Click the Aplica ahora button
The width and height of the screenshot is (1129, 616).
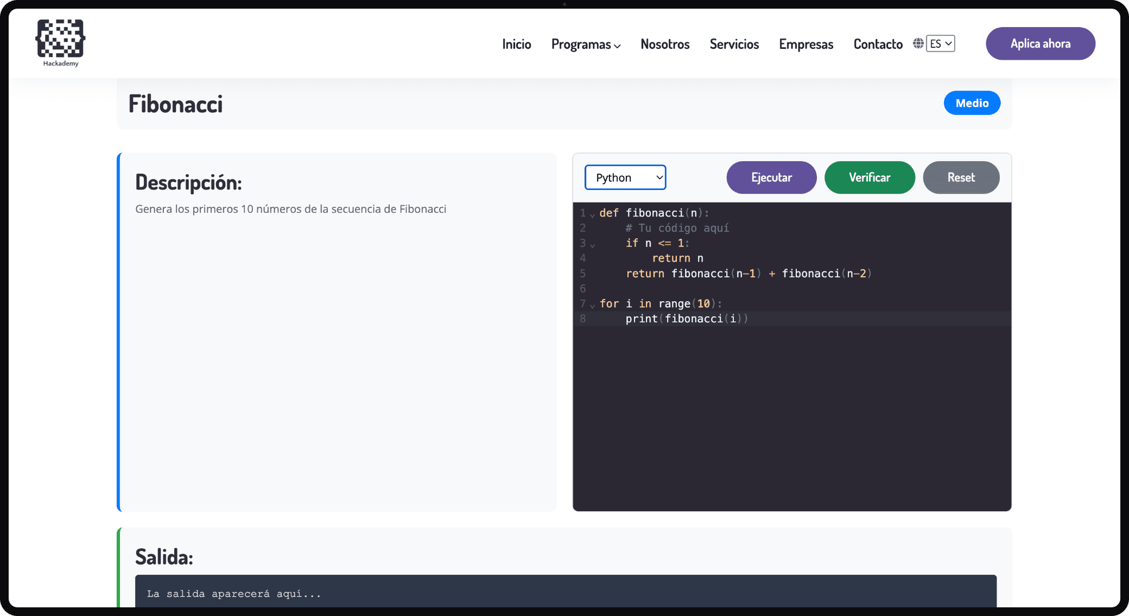[1040, 43]
